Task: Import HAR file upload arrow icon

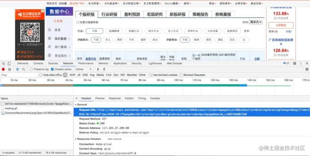Action: coord(98,69)
